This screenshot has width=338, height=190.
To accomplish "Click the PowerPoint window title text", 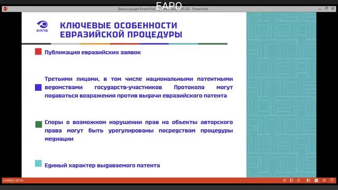I will click(x=163, y=9).
